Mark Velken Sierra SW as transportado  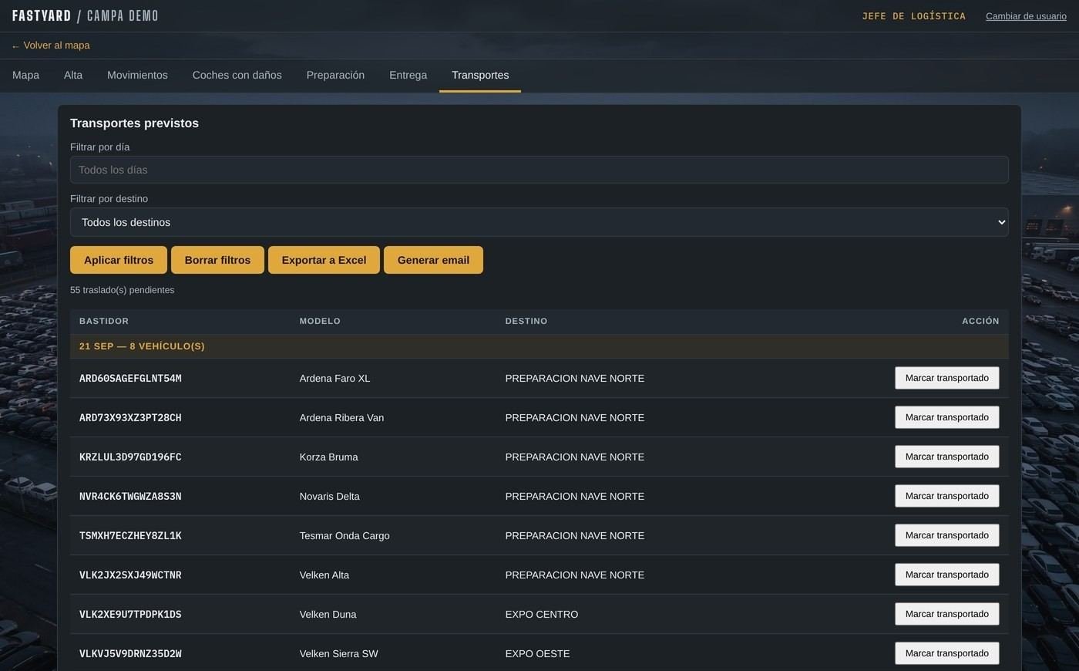click(946, 653)
